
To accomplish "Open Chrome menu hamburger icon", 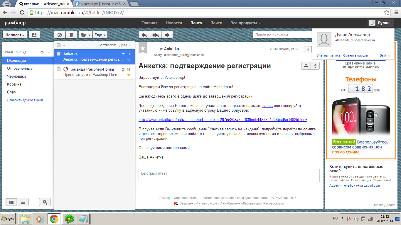I will pos(396,13).
